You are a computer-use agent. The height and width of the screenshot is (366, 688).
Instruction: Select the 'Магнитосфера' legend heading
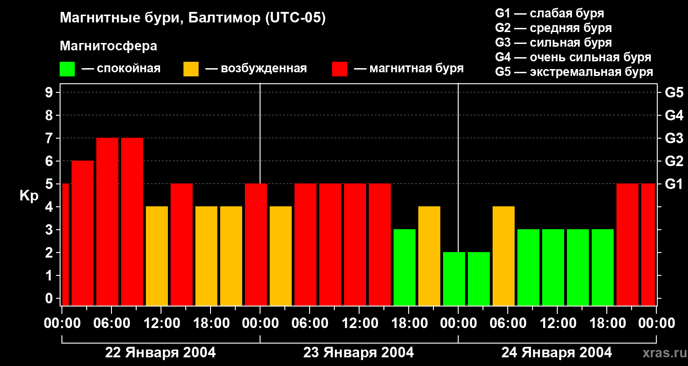[x=108, y=46]
